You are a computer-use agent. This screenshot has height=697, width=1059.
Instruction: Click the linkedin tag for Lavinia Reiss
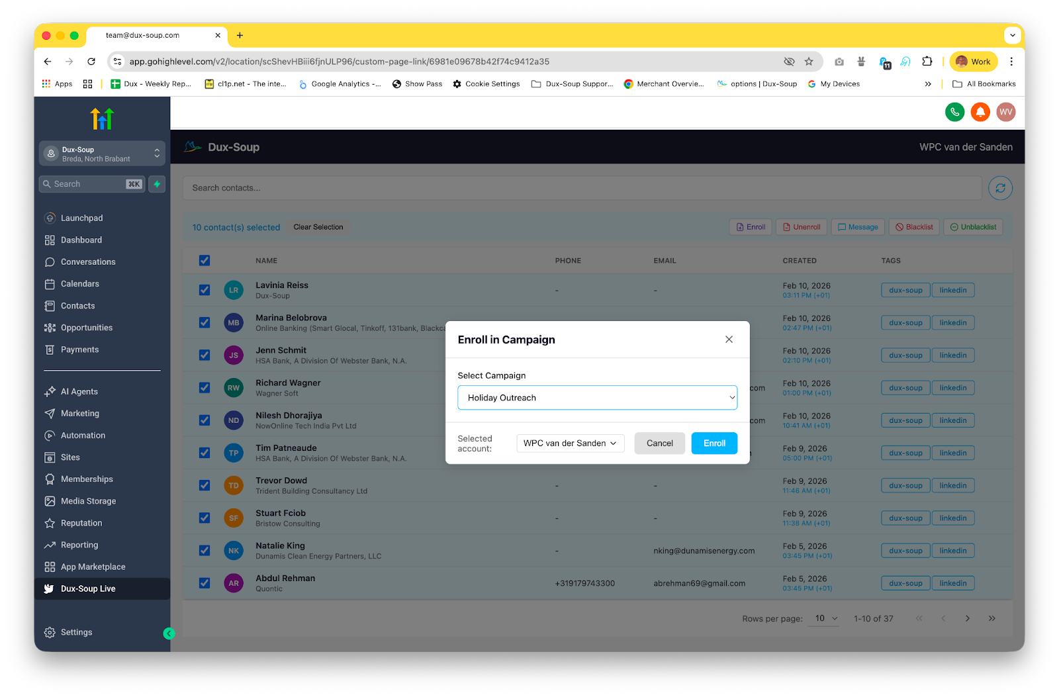[x=953, y=290]
